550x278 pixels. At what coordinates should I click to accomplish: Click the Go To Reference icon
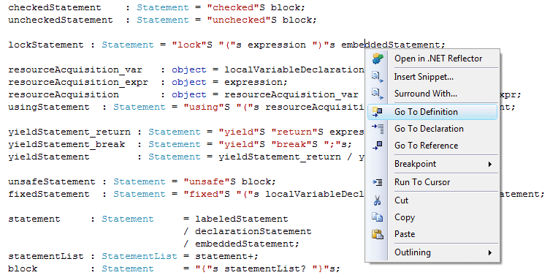point(378,146)
